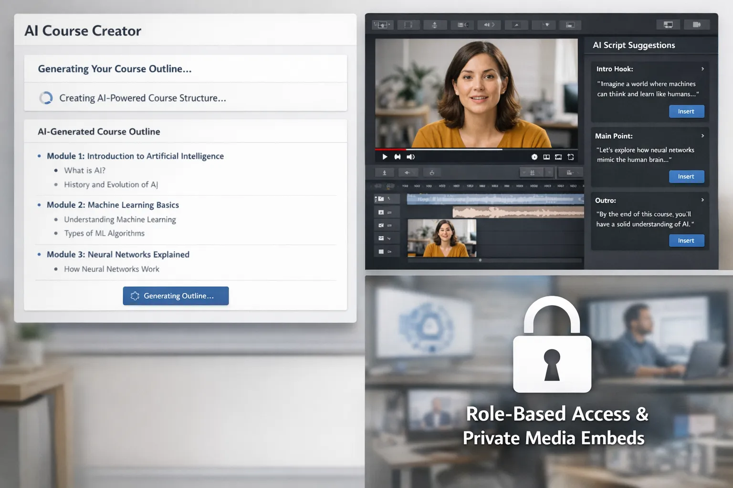The height and width of the screenshot is (488, 733).
Task: Expand the Outro suggestion chevron
Action: tap(702, 200)
